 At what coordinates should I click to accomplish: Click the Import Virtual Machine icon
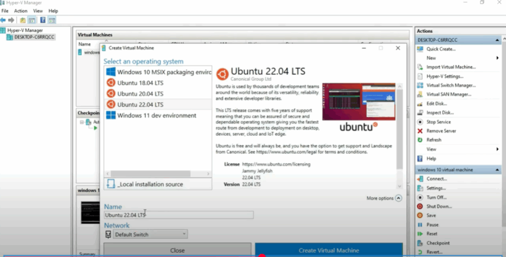pyautogui.click(x=420, y=67)
